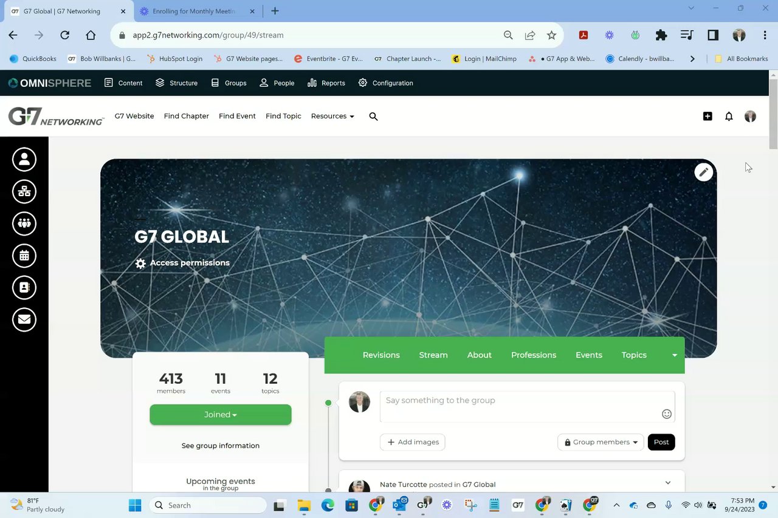This screenshot has width=778, height=518.
Task: Show hidden system tray icons
Action: click(x=616, y=505)
